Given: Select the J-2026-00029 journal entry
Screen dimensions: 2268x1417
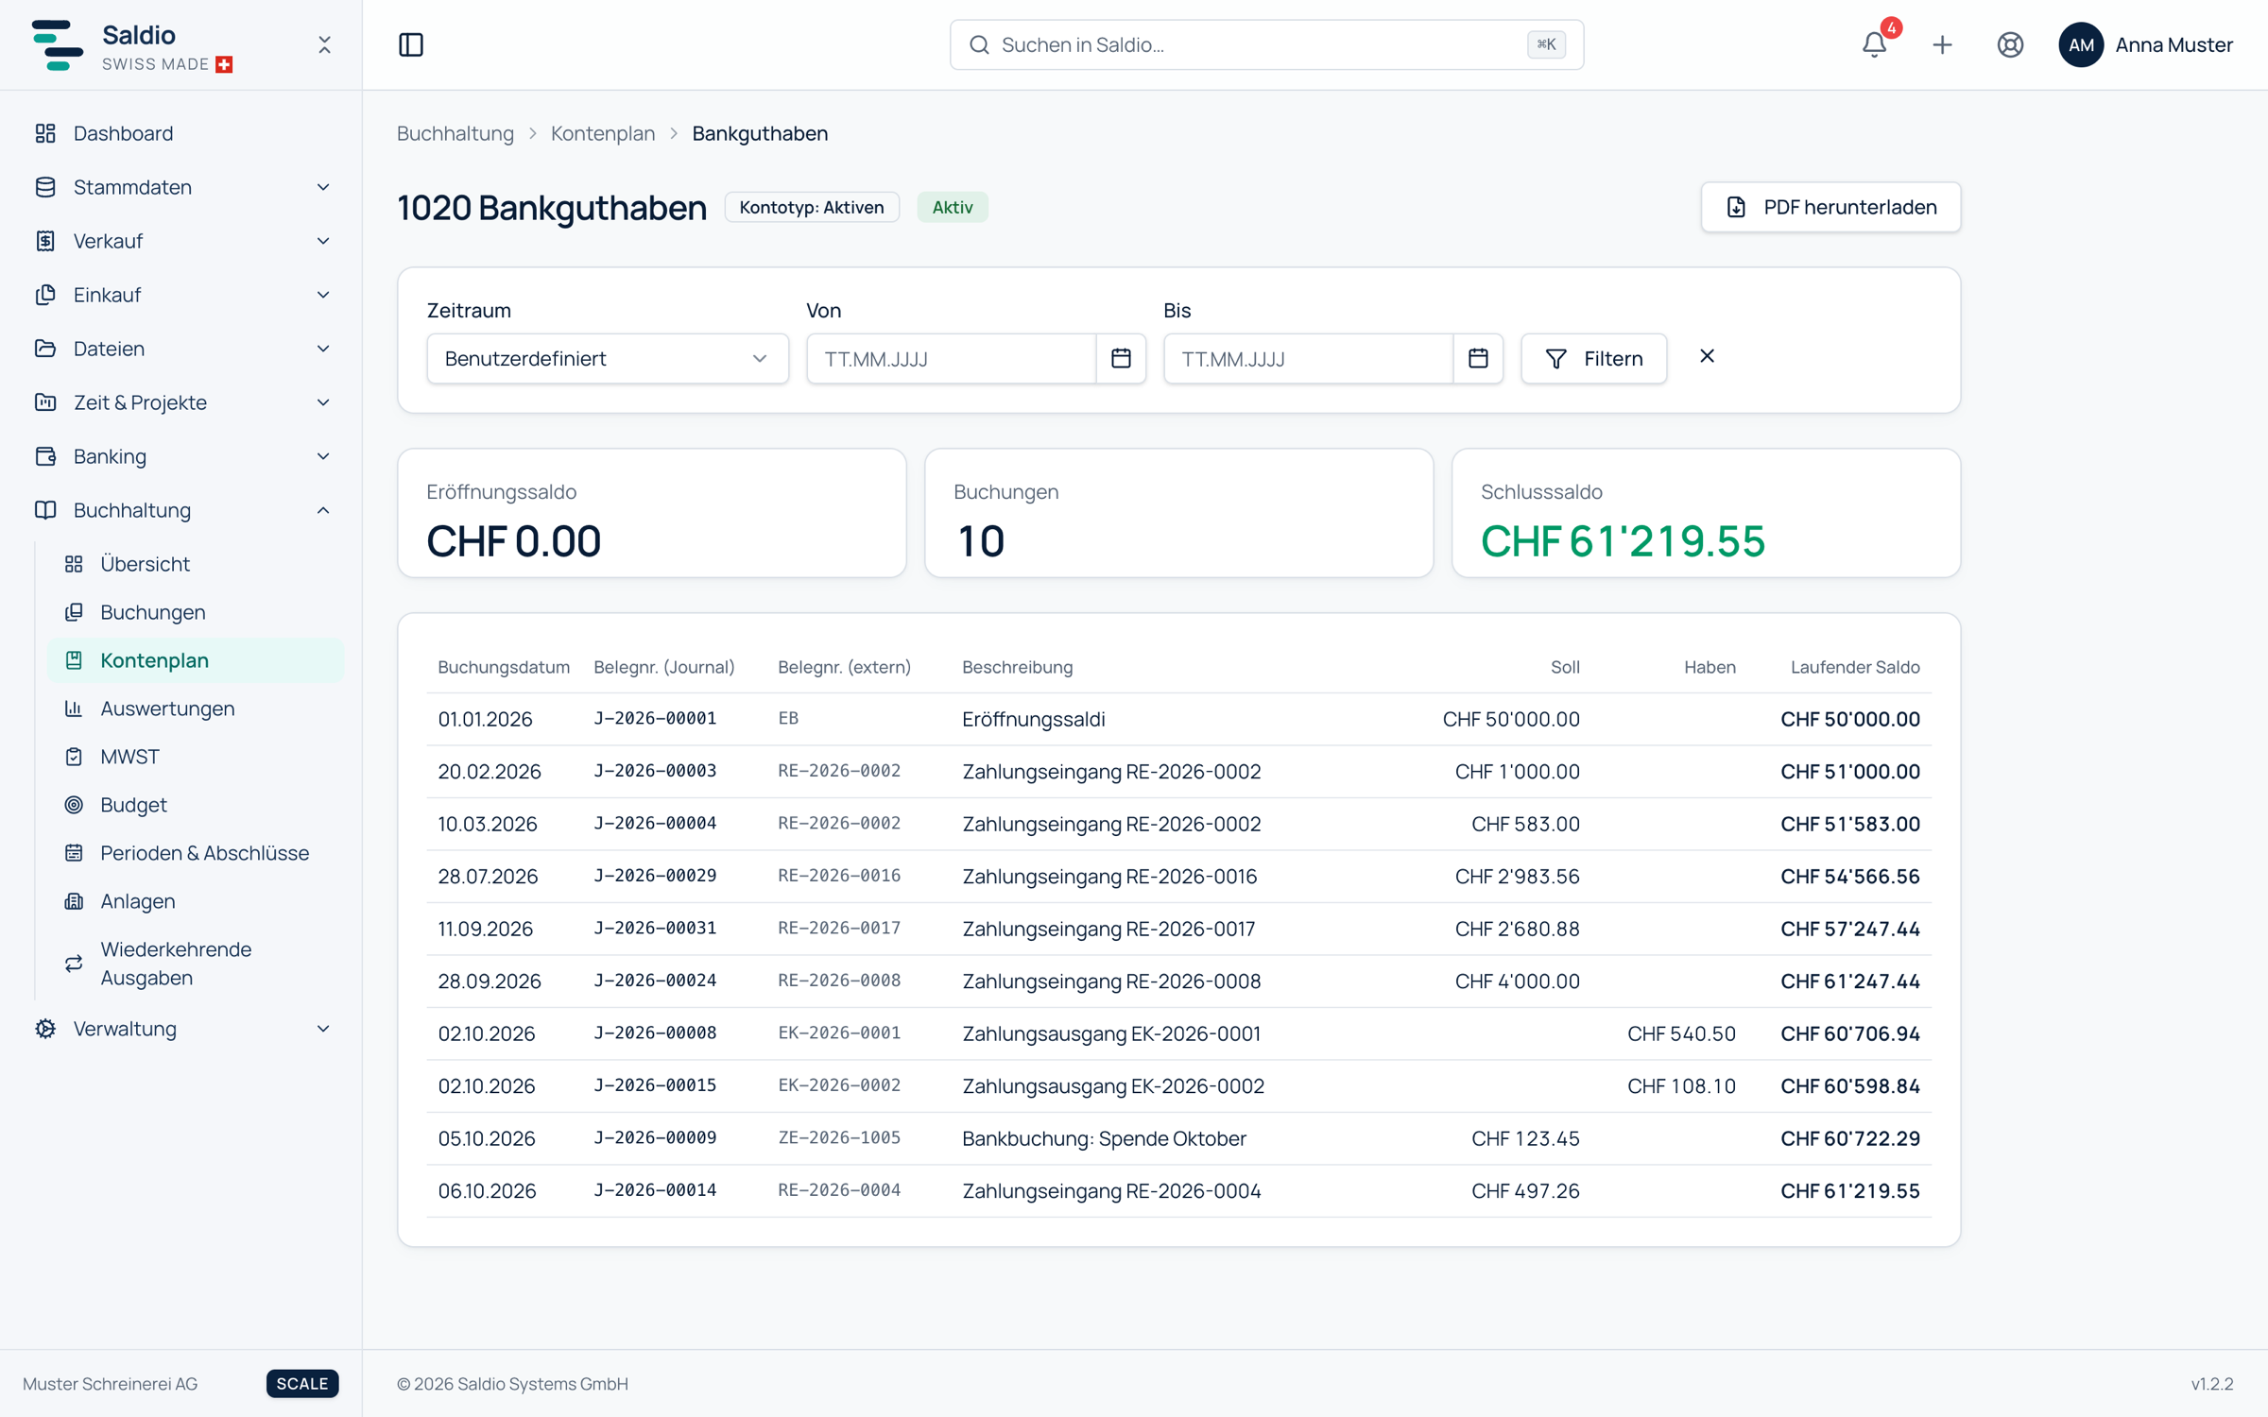Looking at the screenshot, I should pyautogui.click(x=655, y=876).
